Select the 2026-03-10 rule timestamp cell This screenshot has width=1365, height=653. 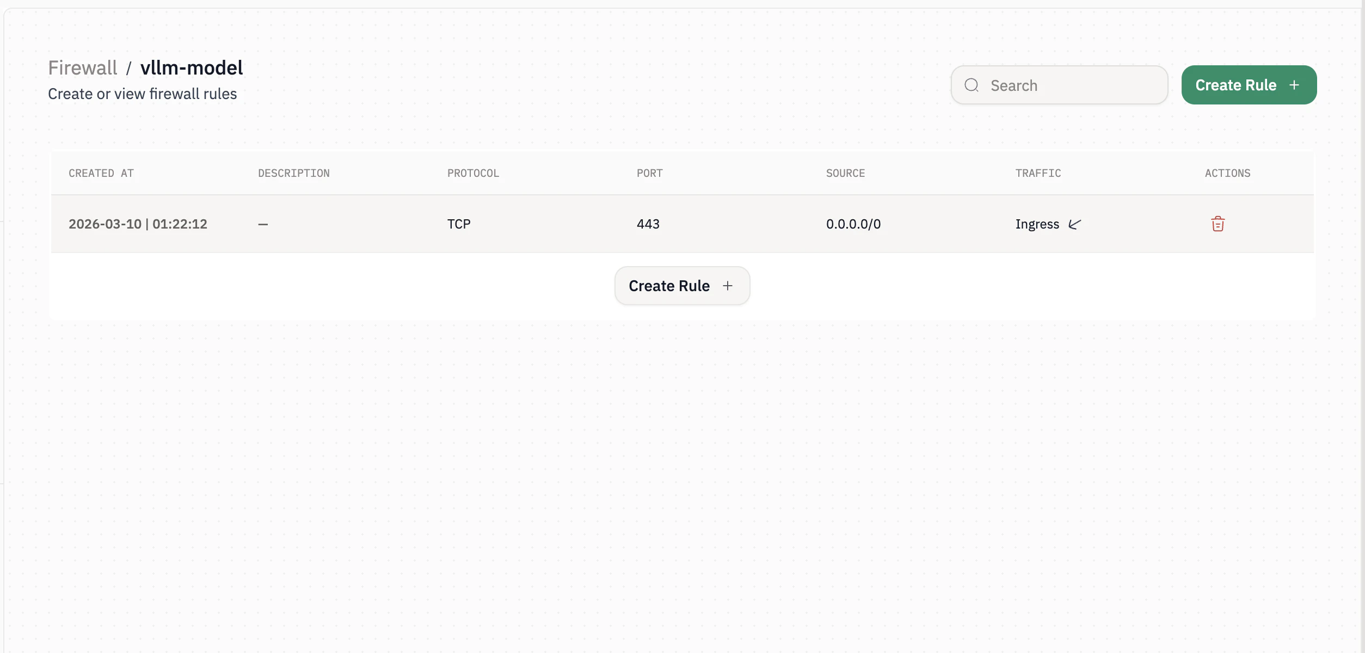(x=138, y=224)
